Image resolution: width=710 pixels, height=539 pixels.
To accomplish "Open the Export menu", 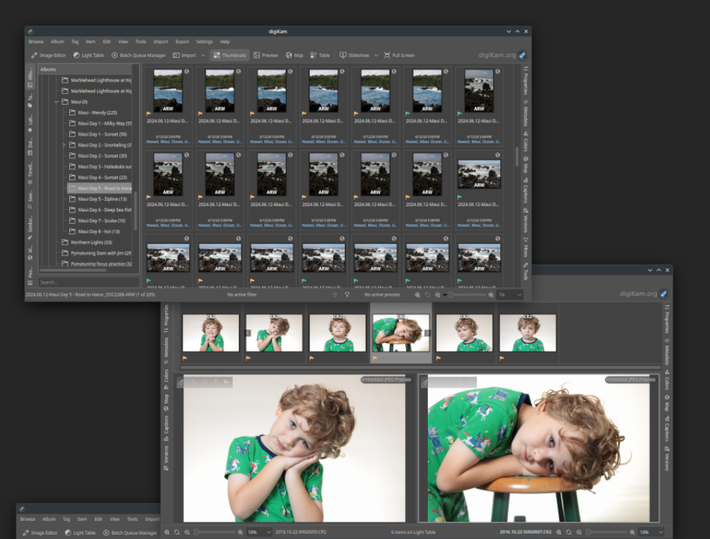I will click(182, 41).
